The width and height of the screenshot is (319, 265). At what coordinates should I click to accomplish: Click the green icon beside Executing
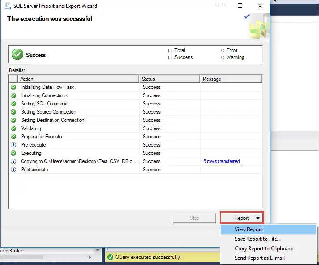tap(13, 153)
